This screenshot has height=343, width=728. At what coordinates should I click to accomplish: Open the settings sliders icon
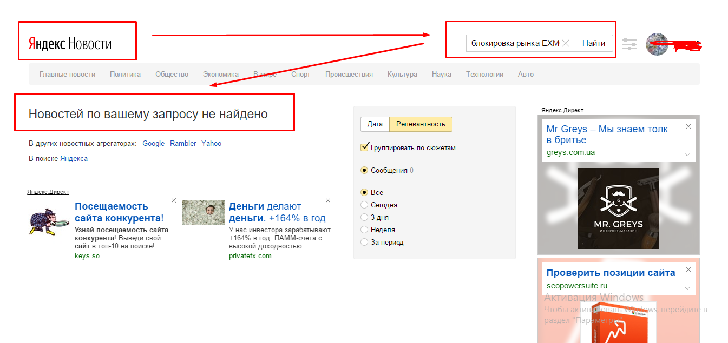coord(629,44)
